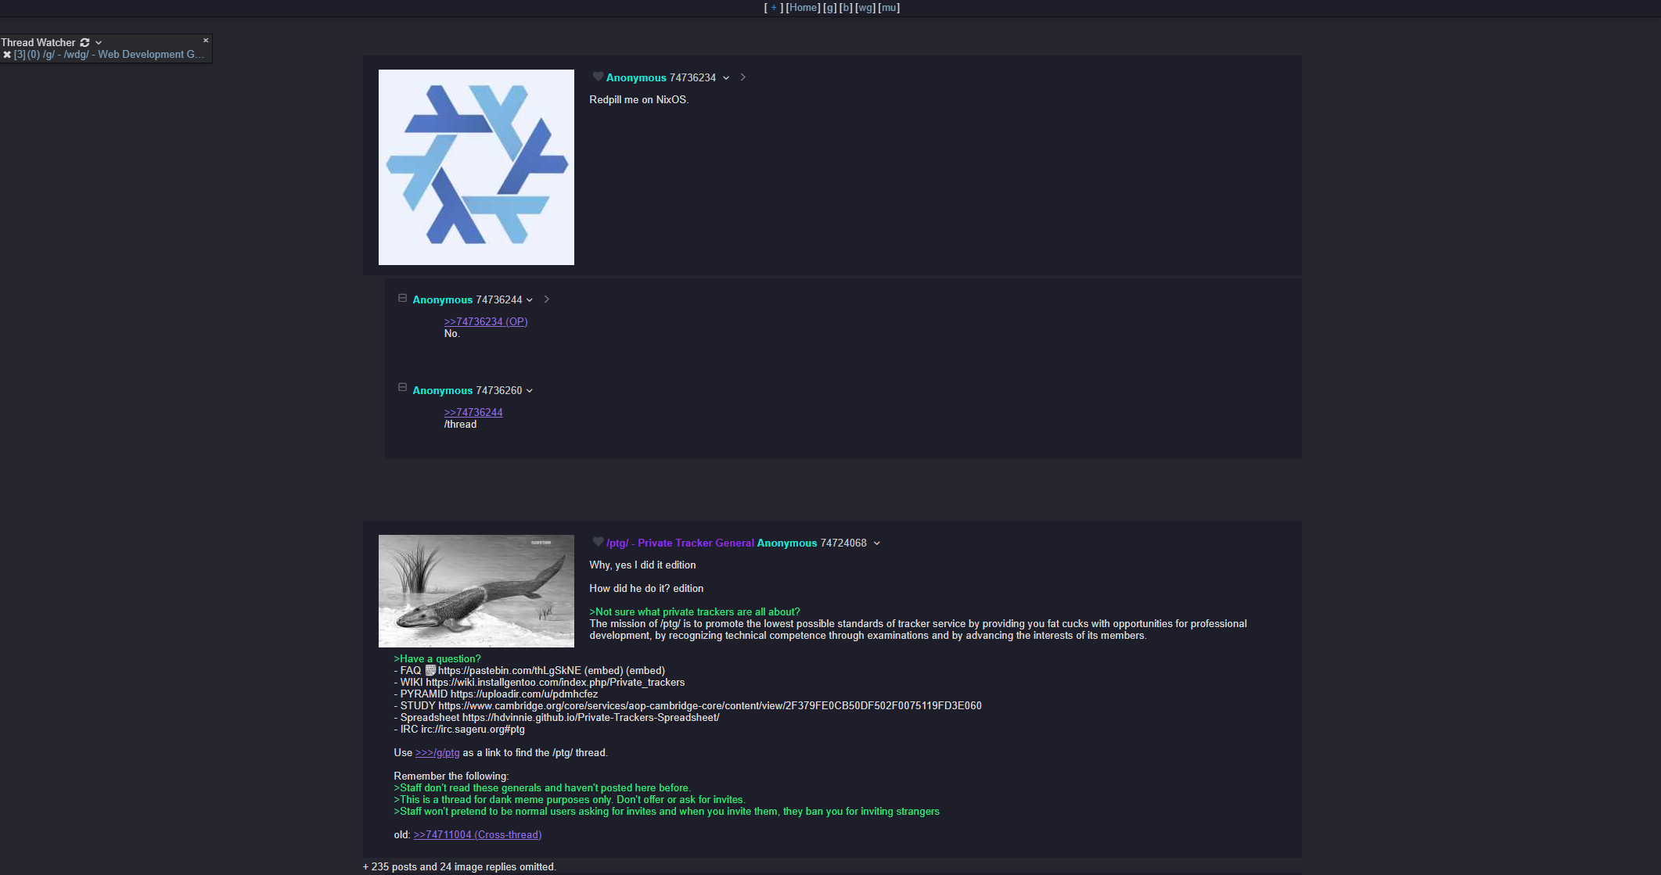Switch to the [wg] board
Image resolution: width=1661 pixels, height=875 pixels.
[865, 8]
